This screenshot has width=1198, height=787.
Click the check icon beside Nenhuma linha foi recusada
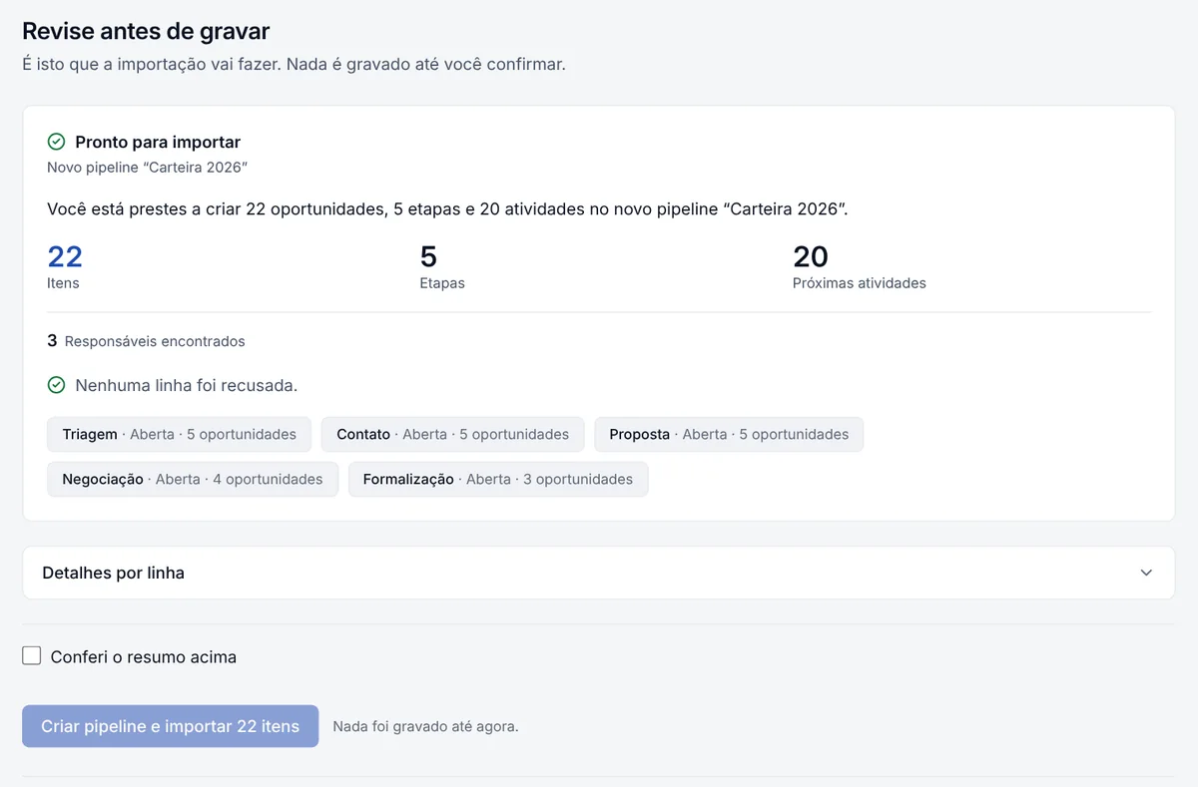tap(56, 385)
